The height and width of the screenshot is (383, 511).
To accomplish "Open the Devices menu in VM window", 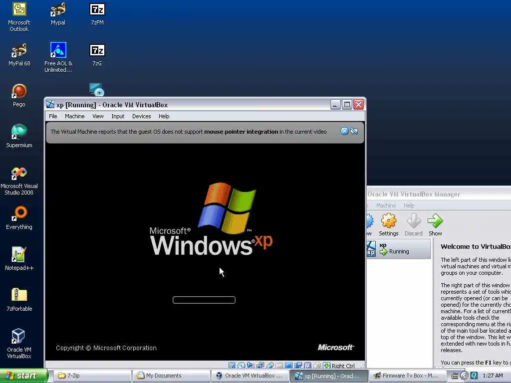I will tap(141, 116).
